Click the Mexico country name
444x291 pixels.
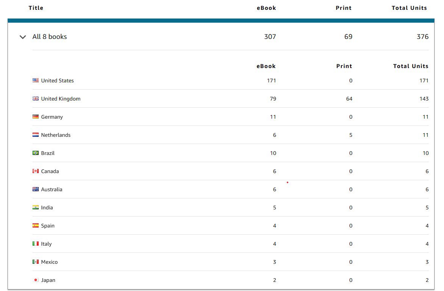[x=50, y=262]
